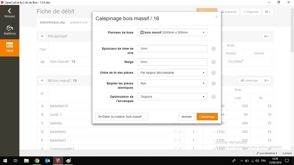Edit part tablette#2 with the pencil icon
Image resolution: width=294 pixels, height=165 pixels.
pyautogui.click(x=180, y=132)
